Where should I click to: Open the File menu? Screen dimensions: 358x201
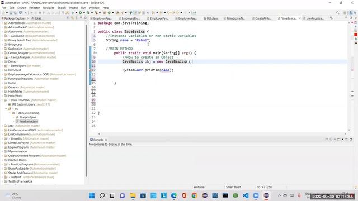point(4,8)
